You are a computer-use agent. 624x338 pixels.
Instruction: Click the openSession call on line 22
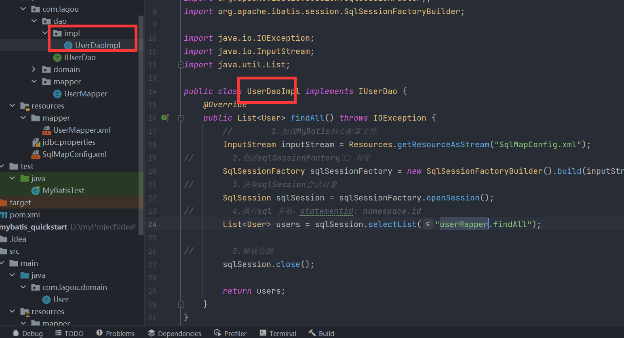coord(453,198)
